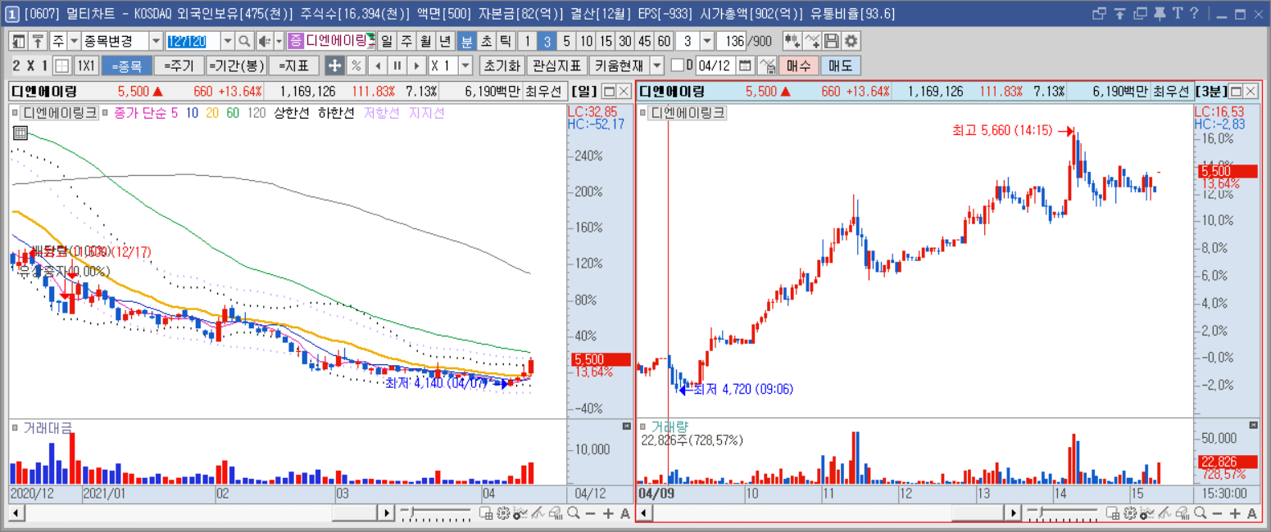Select the 30 minute interval tab
Viewport: 1271px width, 532px height.
625,41
